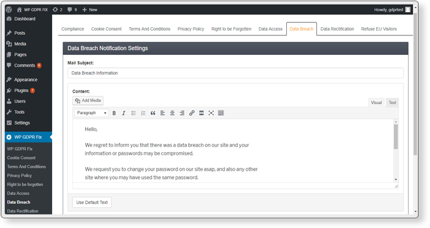This screenshot has height=228, width=430.
Task: Click the editor scrollbar down arrow
Action: [x=396, y=180]
